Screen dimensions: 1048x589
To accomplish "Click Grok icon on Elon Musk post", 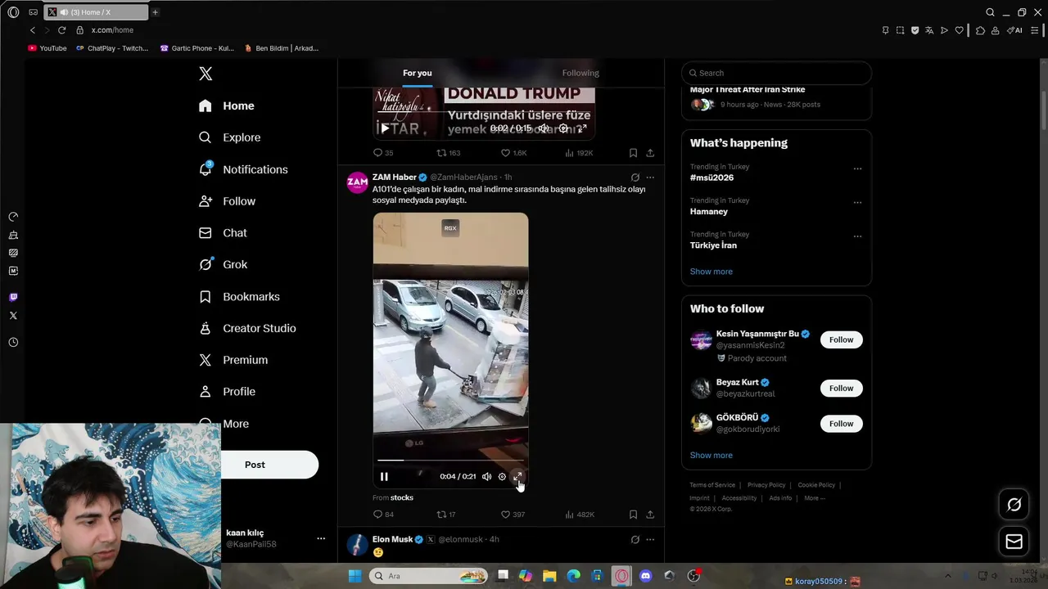I will click(635, 540).
